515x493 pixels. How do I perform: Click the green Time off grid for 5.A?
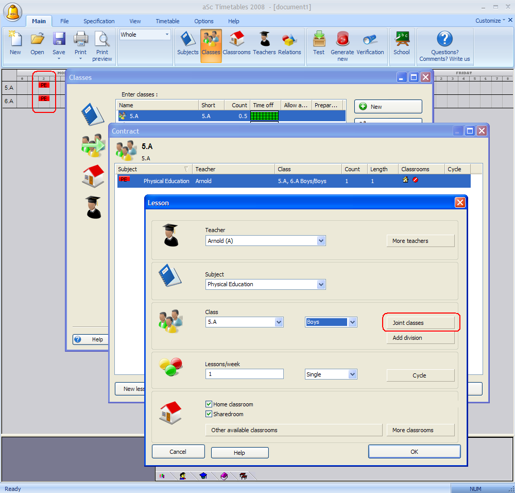pyautogui.click(x=264, y=116)
